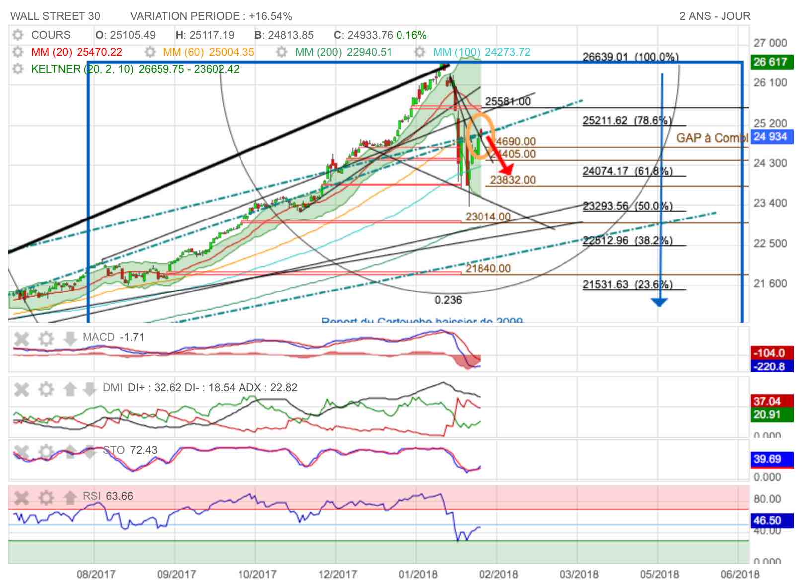803x583 pixels.
Task: Click the MM (20) 25470.22 legend
Action: [x=77, y=52]
